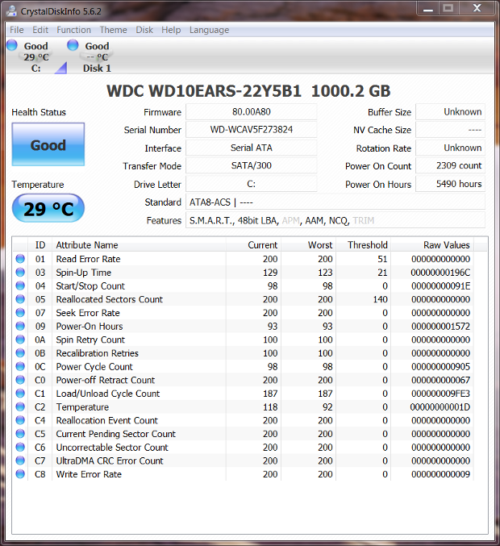Click status orb for UltraDMA CRC Error Count
Viewport: 500px width, 546px height.
coord(21,461)
